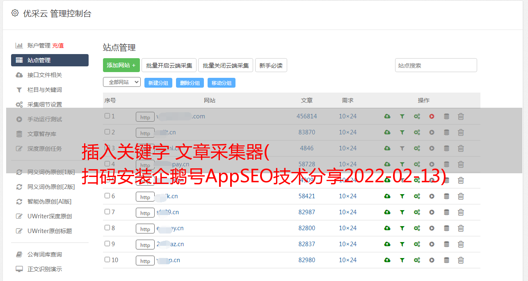Delete the 82980 row with the trash icon
This screenshot has width=528, height=281.
click(x=461, y=260)
